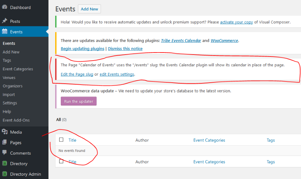The image size is (301, 179).
Task: Click Dismiss this notice link
Action: click(125, 49)
